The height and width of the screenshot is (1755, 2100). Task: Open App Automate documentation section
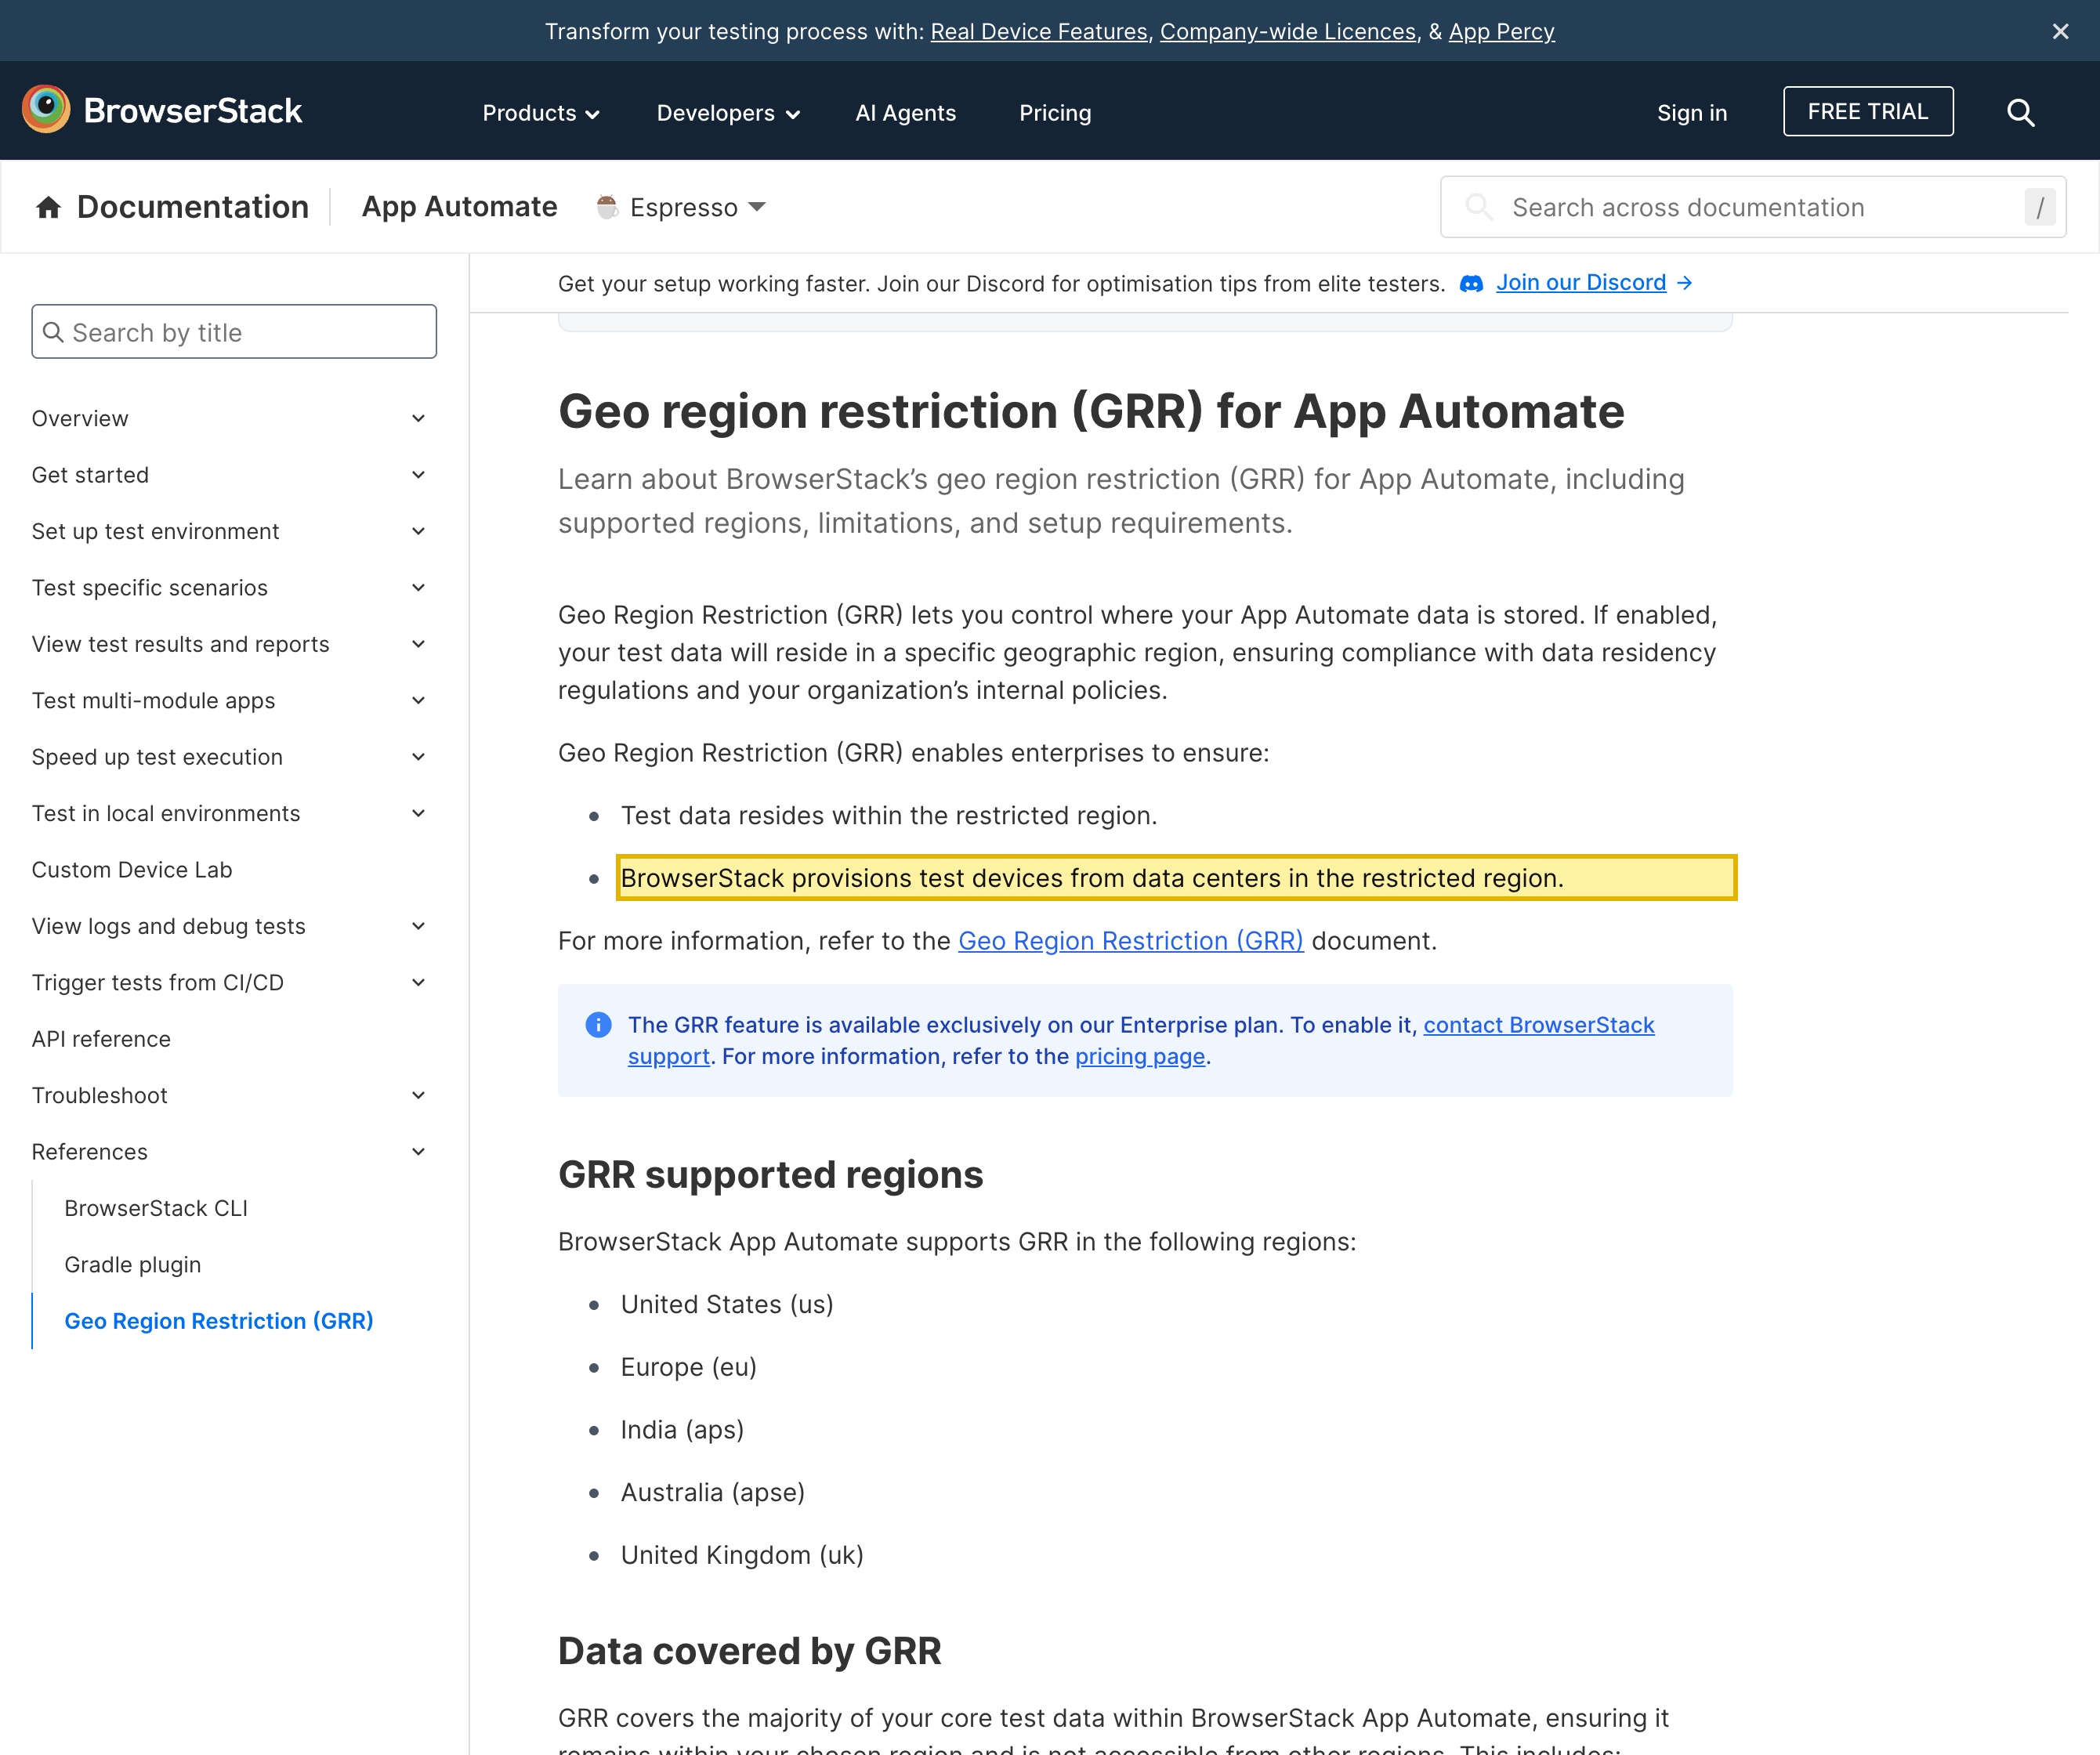point(459,207)
